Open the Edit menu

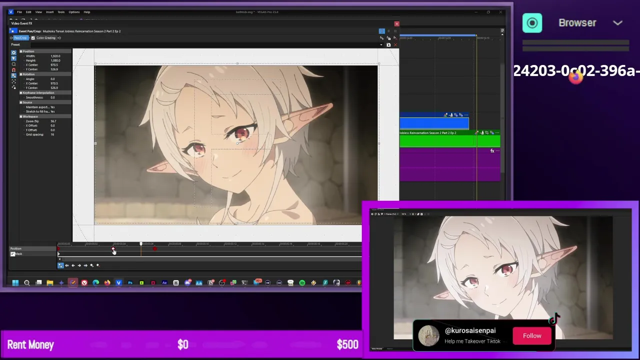28,12
